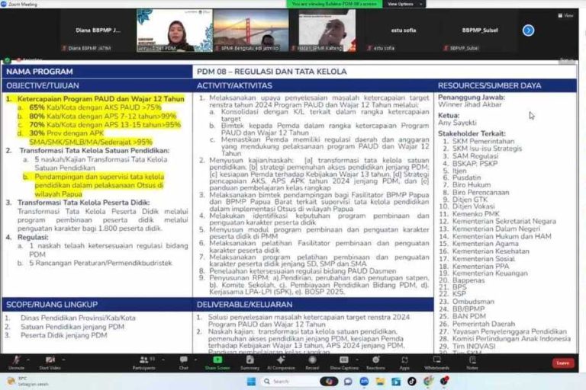Select the estu sofia participant tile

pyautogui.click(x=389, y=31)
